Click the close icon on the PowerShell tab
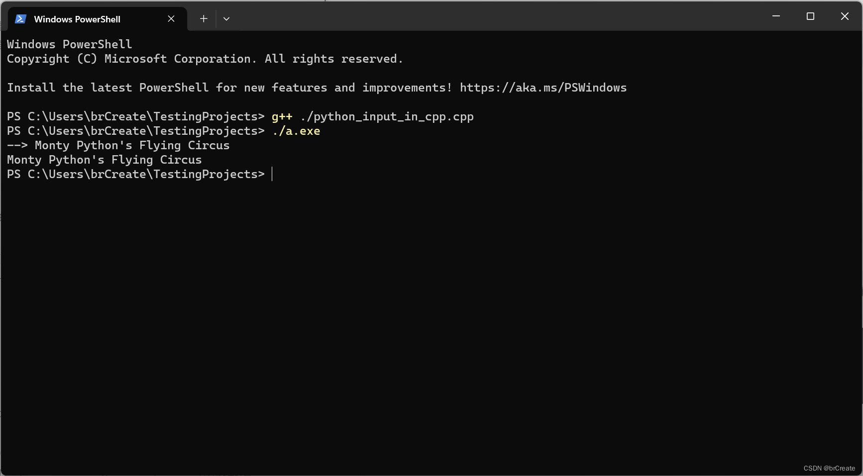 tap(171, 18)
